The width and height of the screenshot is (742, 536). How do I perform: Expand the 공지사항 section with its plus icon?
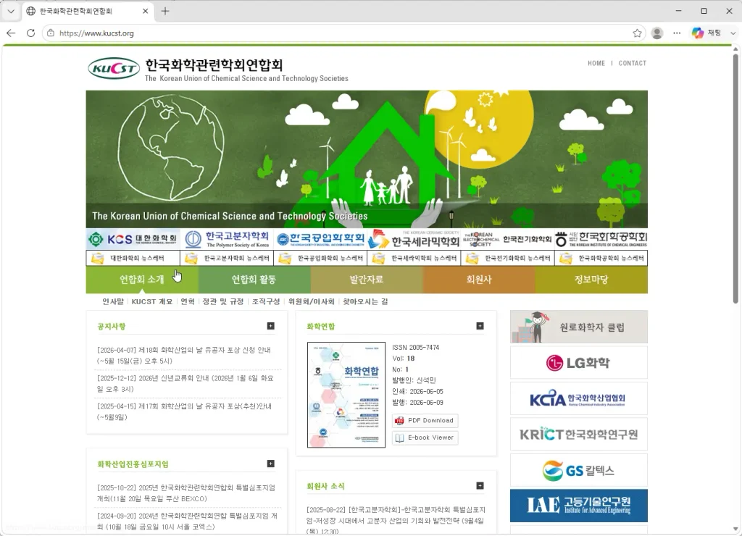point(271,326)
